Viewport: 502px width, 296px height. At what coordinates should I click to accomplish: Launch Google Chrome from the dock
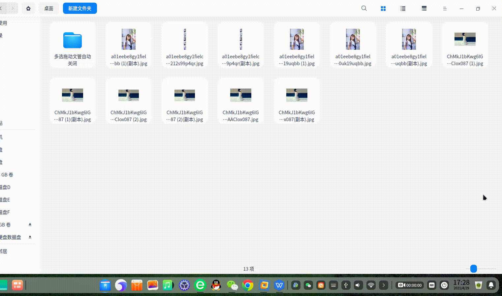coord(248,285)
